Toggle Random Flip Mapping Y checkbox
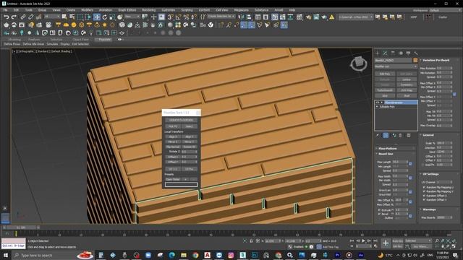 (x=425, y=191)
